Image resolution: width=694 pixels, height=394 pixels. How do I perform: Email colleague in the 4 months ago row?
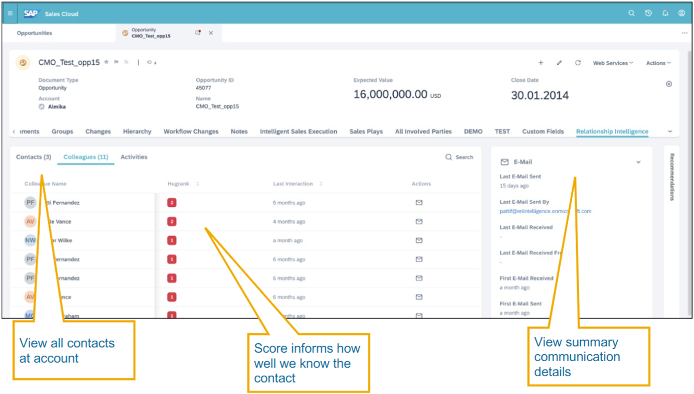419,222
